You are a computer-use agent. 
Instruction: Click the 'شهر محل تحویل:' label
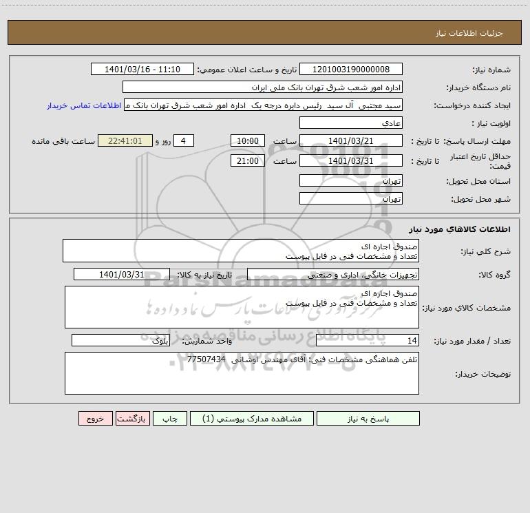point(481,199)
